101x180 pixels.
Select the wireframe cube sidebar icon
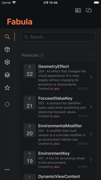[7, 62]
